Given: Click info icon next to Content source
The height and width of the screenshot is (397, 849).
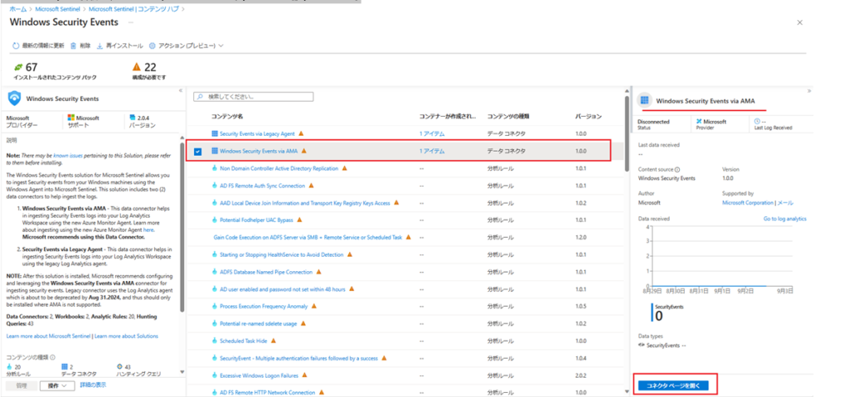Looking at the screenshot, I should click(x=677, y=170).
